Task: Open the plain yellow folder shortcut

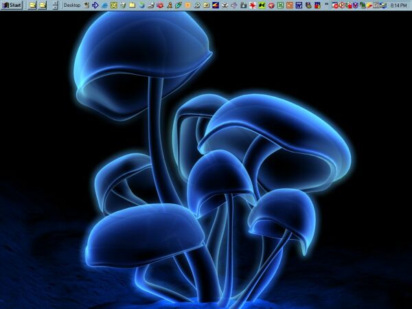Action: click(133, 5)
